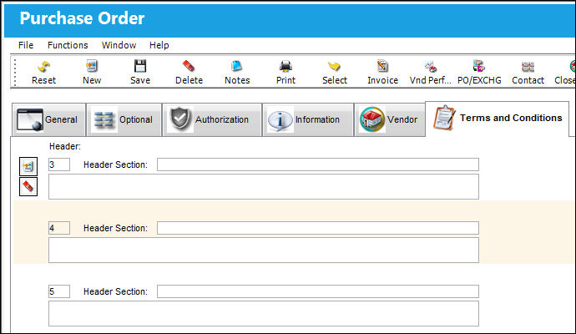Click the "Header:" label text
The height and width of the screenshot is (334, 576).
(x=65, y=146)
